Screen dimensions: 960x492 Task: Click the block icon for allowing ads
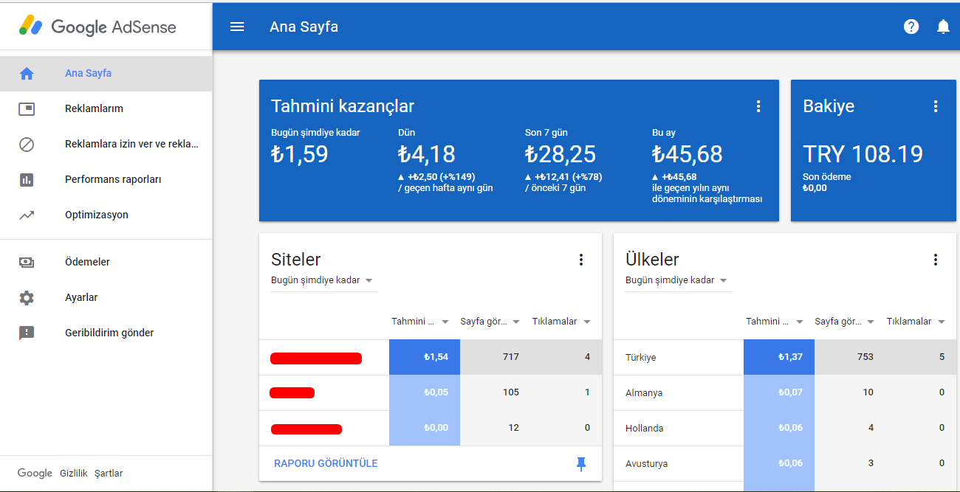(27, 144)
